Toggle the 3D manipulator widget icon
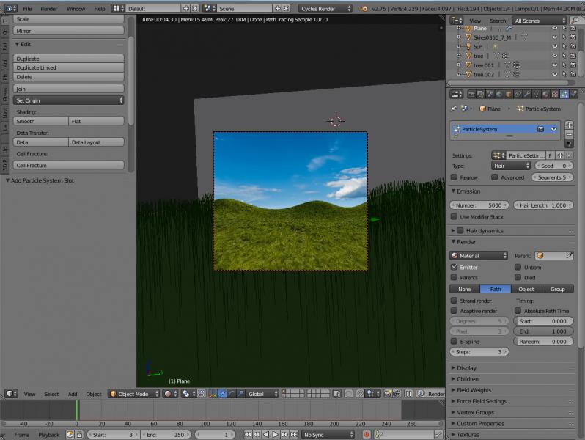The width and height of the screenshot is (585, 440). tap(213, 394)
